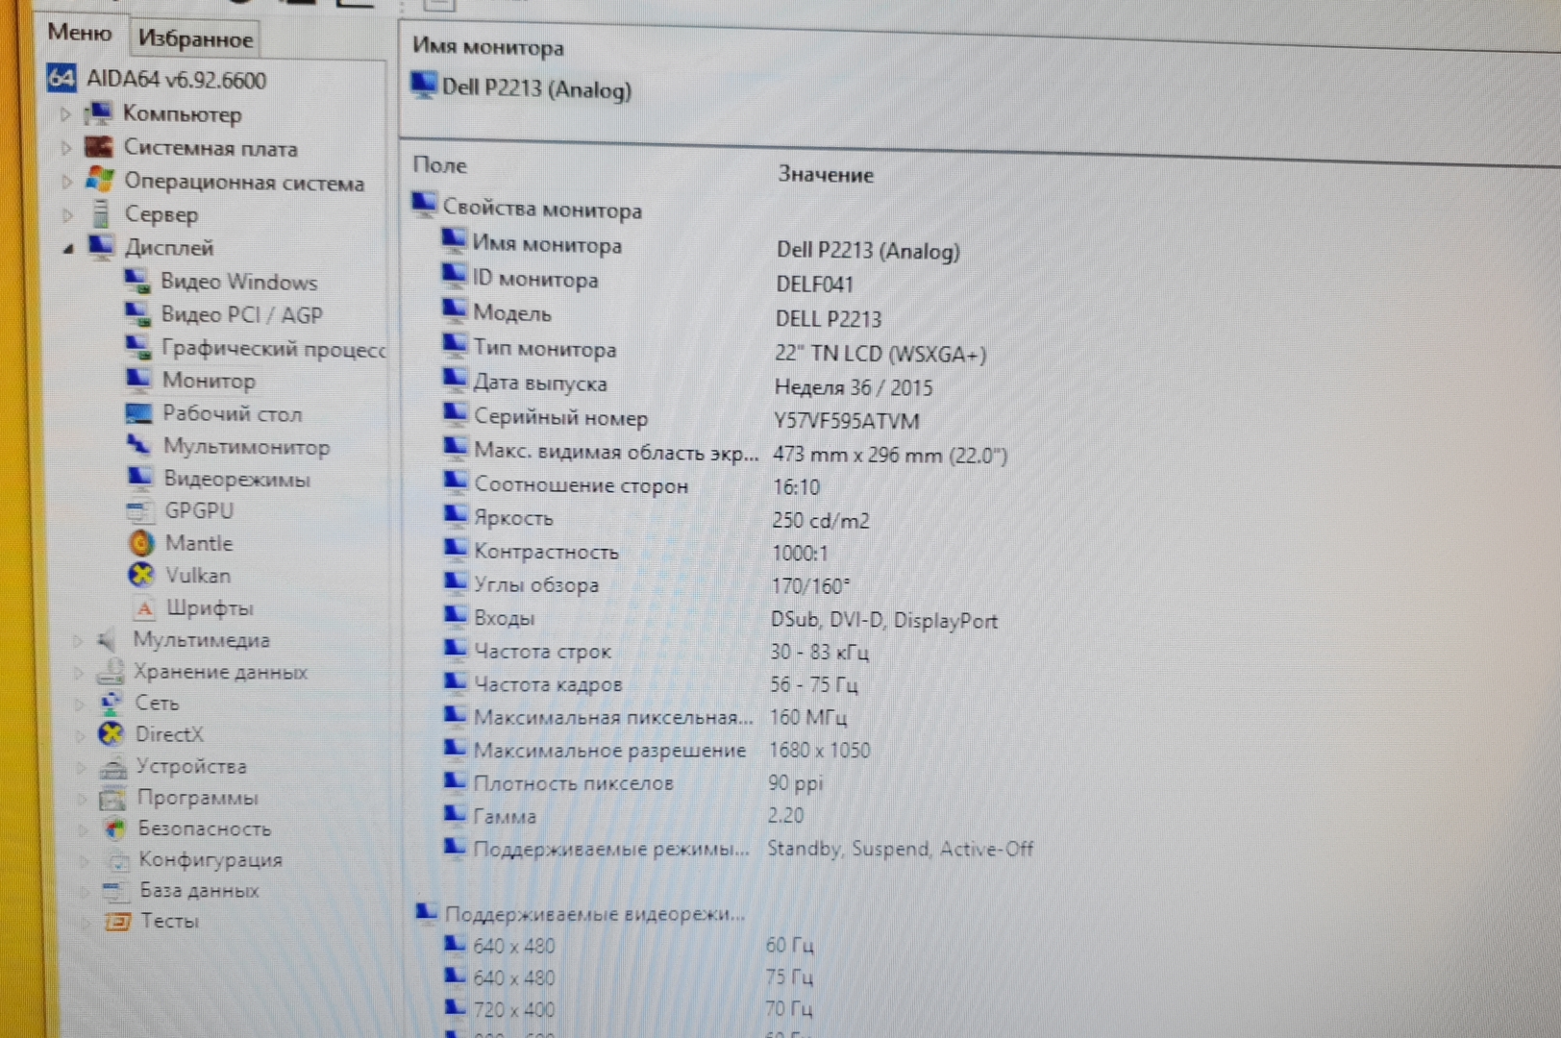Viewport: 1561px width, 1038px height.
Task: Select the ID монитора row
Action: pos(535,280)
